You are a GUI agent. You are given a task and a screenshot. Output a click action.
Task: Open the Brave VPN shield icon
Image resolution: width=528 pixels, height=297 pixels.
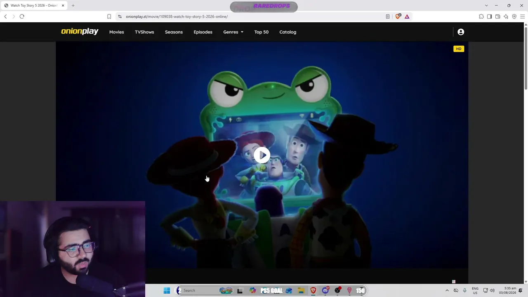[514, 16]
